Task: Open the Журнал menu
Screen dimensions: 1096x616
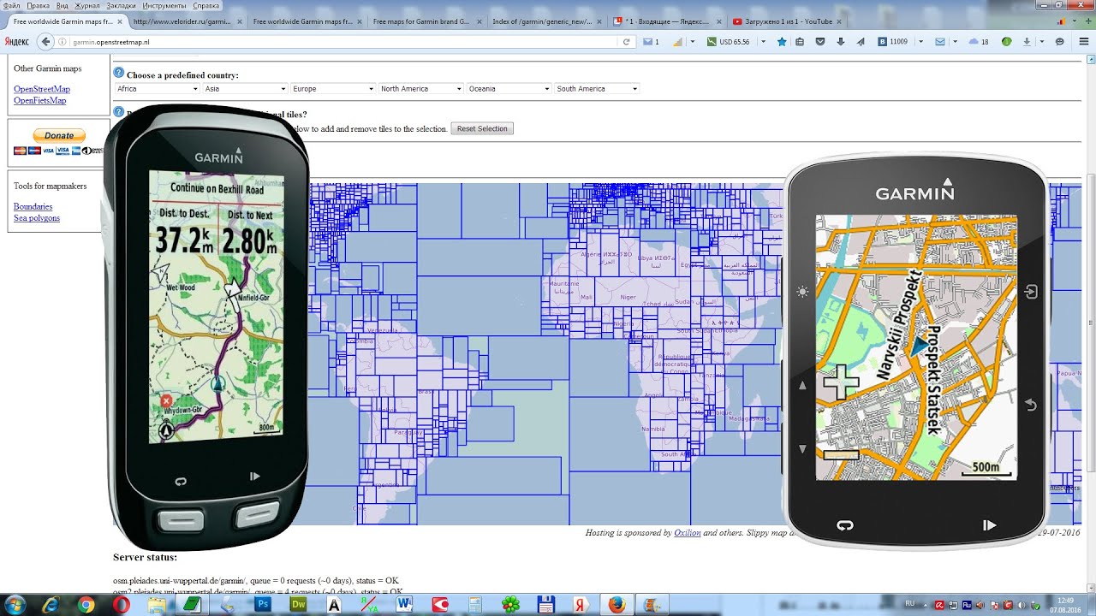Action: (x=88, y=5)
